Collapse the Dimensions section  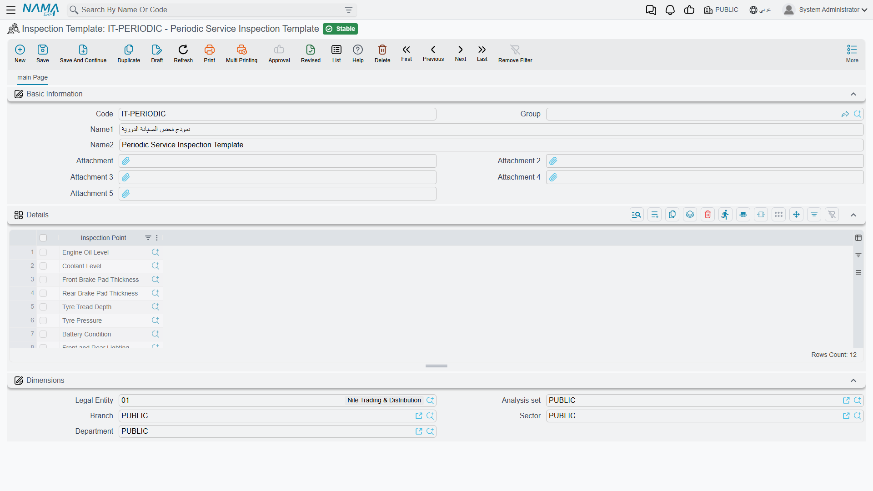click(x=853, y=381)
